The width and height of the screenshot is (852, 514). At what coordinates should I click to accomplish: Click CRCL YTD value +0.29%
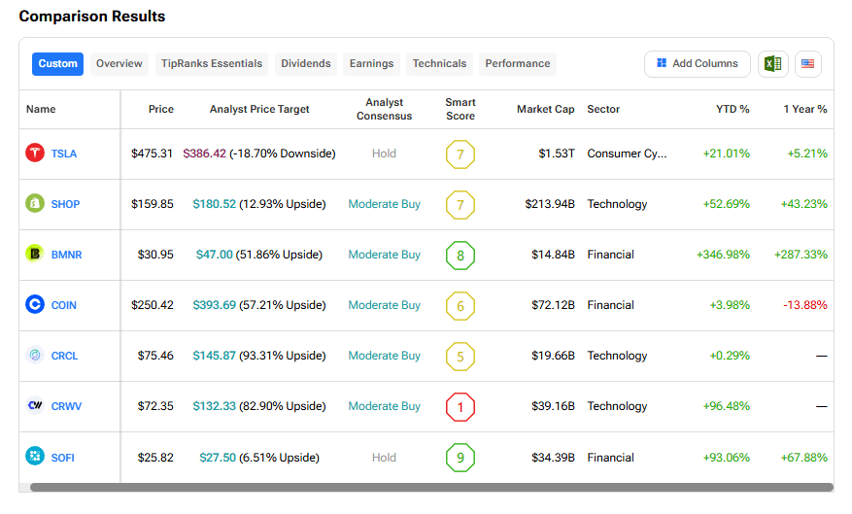[x=730, y=356]
